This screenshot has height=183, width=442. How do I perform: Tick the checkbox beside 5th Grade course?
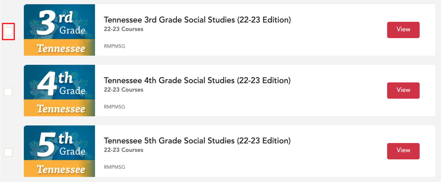(x=8, y=152)
